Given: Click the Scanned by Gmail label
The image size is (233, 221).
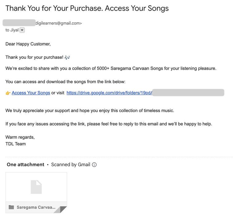Looking at the screenshot, I should (x=71, y=165).
